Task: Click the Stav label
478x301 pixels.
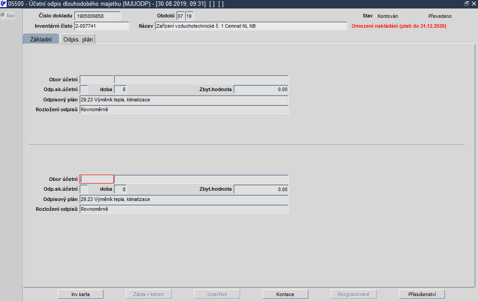Action: click(x=368, y=16)
